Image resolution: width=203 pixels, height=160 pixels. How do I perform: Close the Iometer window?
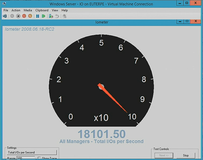click(196, 22)
